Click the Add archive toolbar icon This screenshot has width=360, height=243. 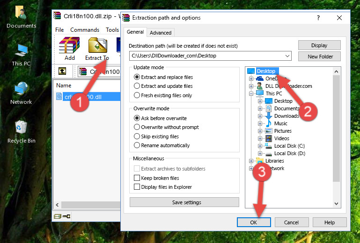[69, 45]
